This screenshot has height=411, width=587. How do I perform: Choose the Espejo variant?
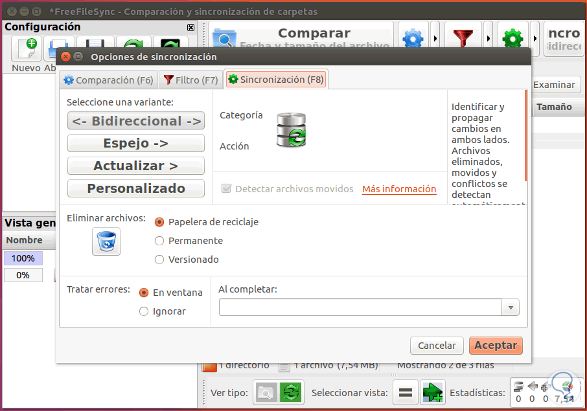coord(136,143)
